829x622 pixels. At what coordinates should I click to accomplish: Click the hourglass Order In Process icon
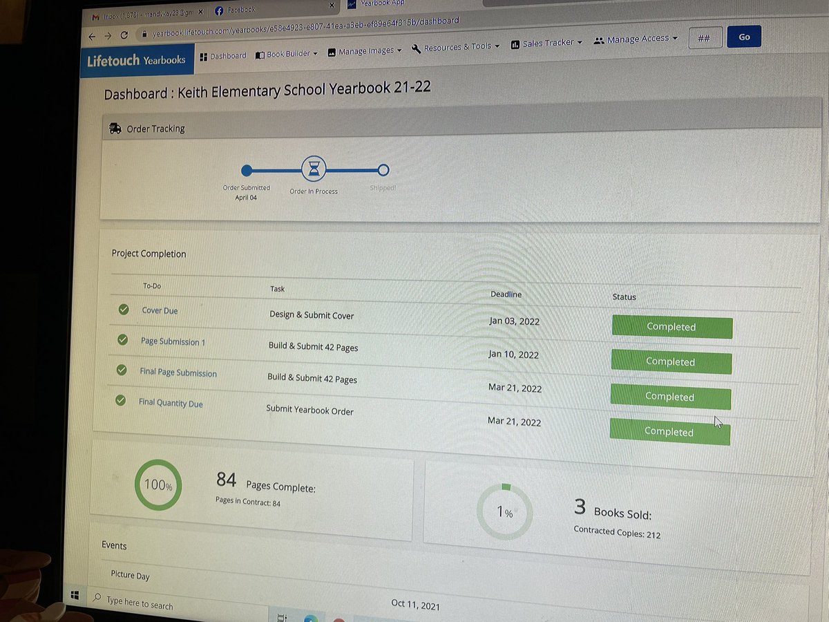click(314, 169)
